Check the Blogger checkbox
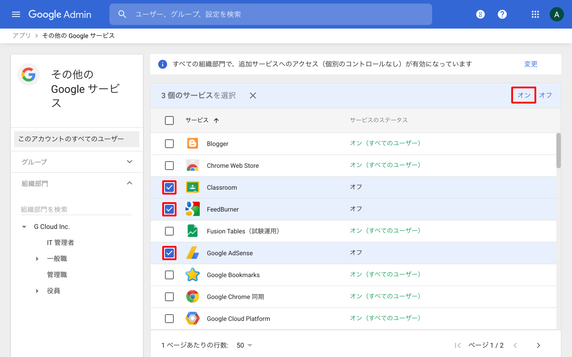Viewport: 572px width, 357px height. (x=169, y=144)
